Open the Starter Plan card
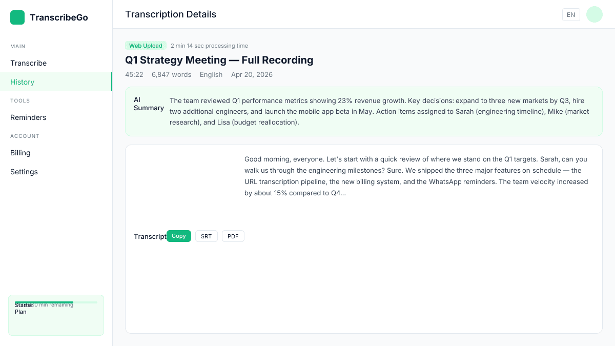Viewport: 615px width, 346px height. 56,315
